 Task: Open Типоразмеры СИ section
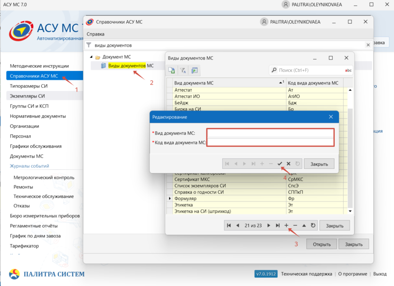tap(28, 86)
